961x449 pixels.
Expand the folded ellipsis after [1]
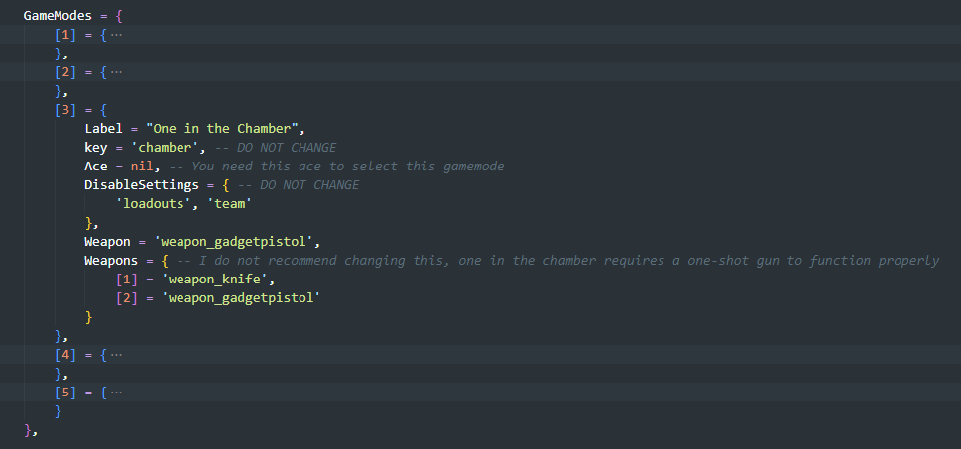click(116, 35)
